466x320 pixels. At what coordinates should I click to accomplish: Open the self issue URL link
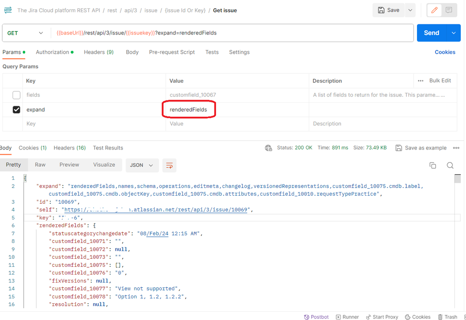(156, 210)
